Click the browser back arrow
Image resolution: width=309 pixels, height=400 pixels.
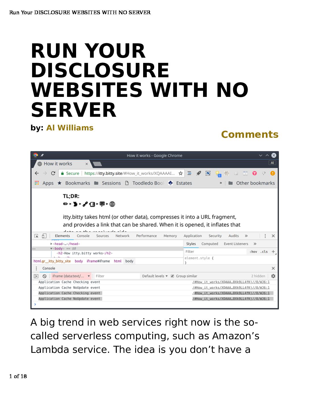[37, 173]
